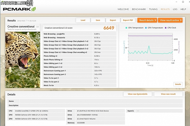Minimize the PCMark window
This screenshot has height=126, width=190.
pos(177,2)
